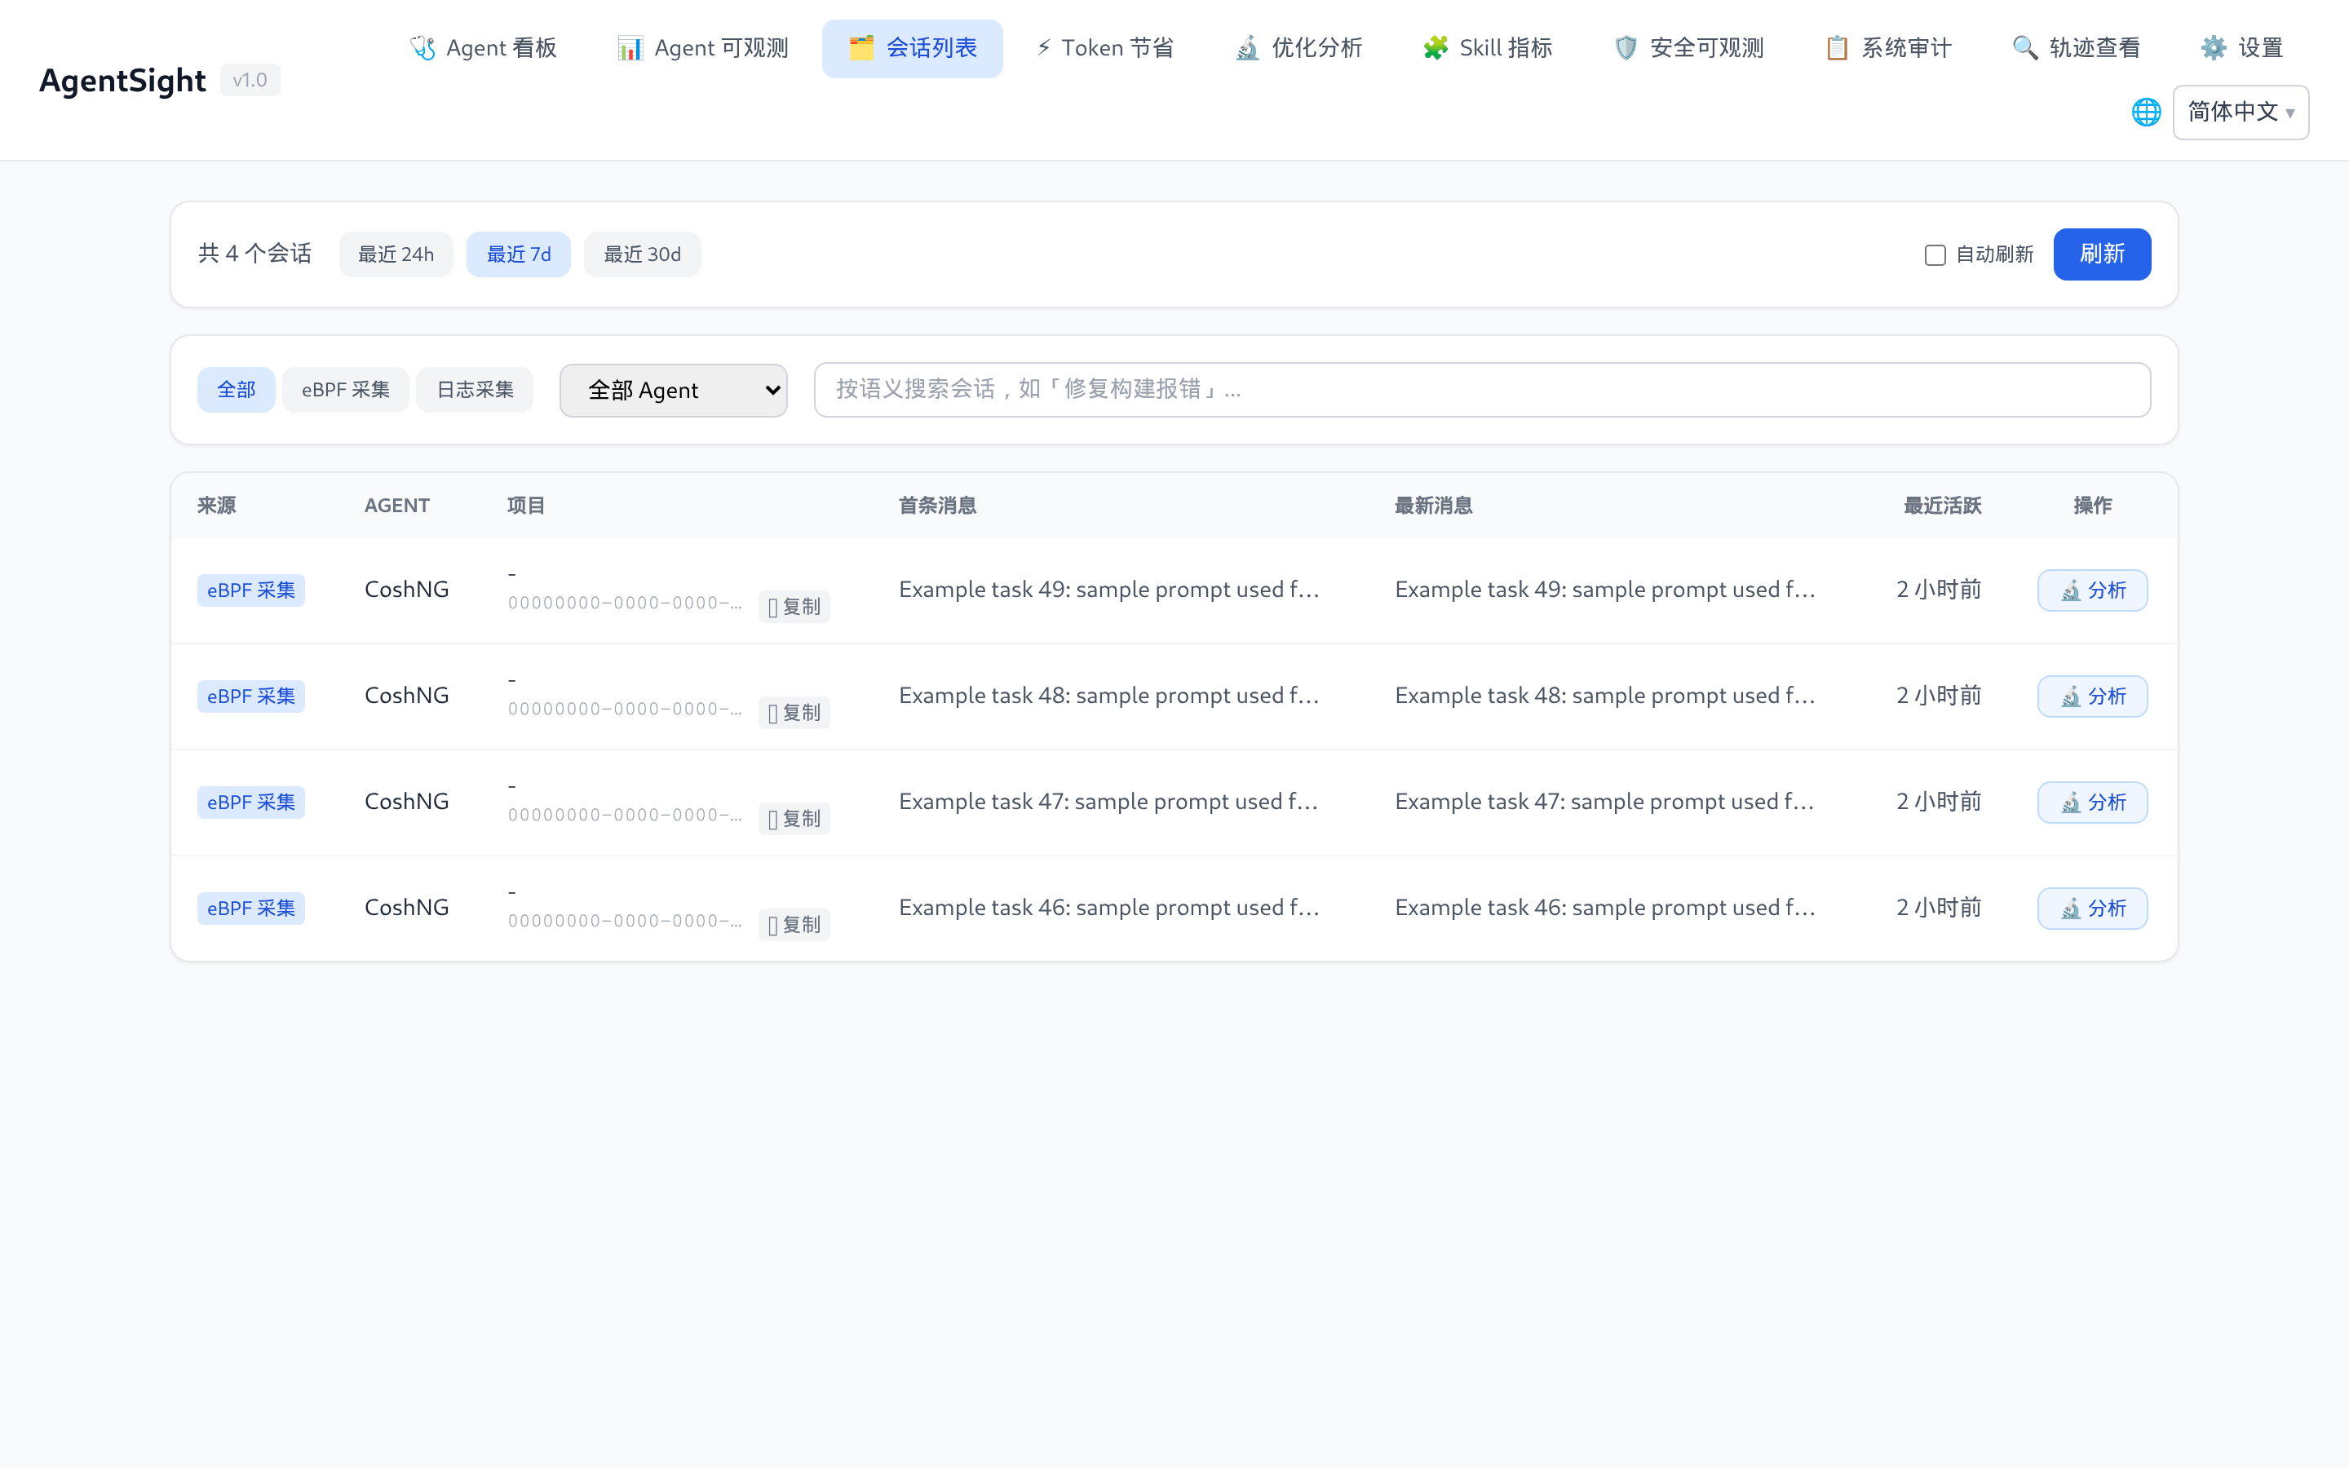
Task: Click the 会话列表 folder icon
Action: (861, 47)
